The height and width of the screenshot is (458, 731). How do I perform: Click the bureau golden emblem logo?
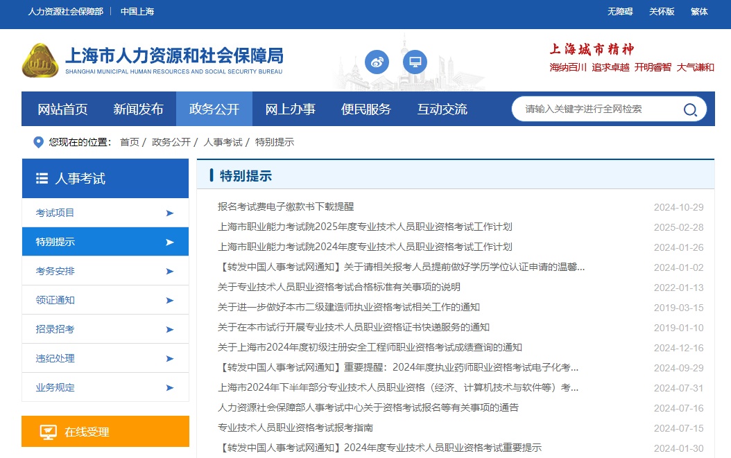click(40, 60)
